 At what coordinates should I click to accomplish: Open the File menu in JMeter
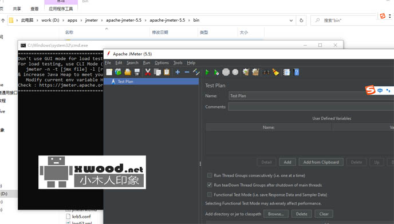108,63
